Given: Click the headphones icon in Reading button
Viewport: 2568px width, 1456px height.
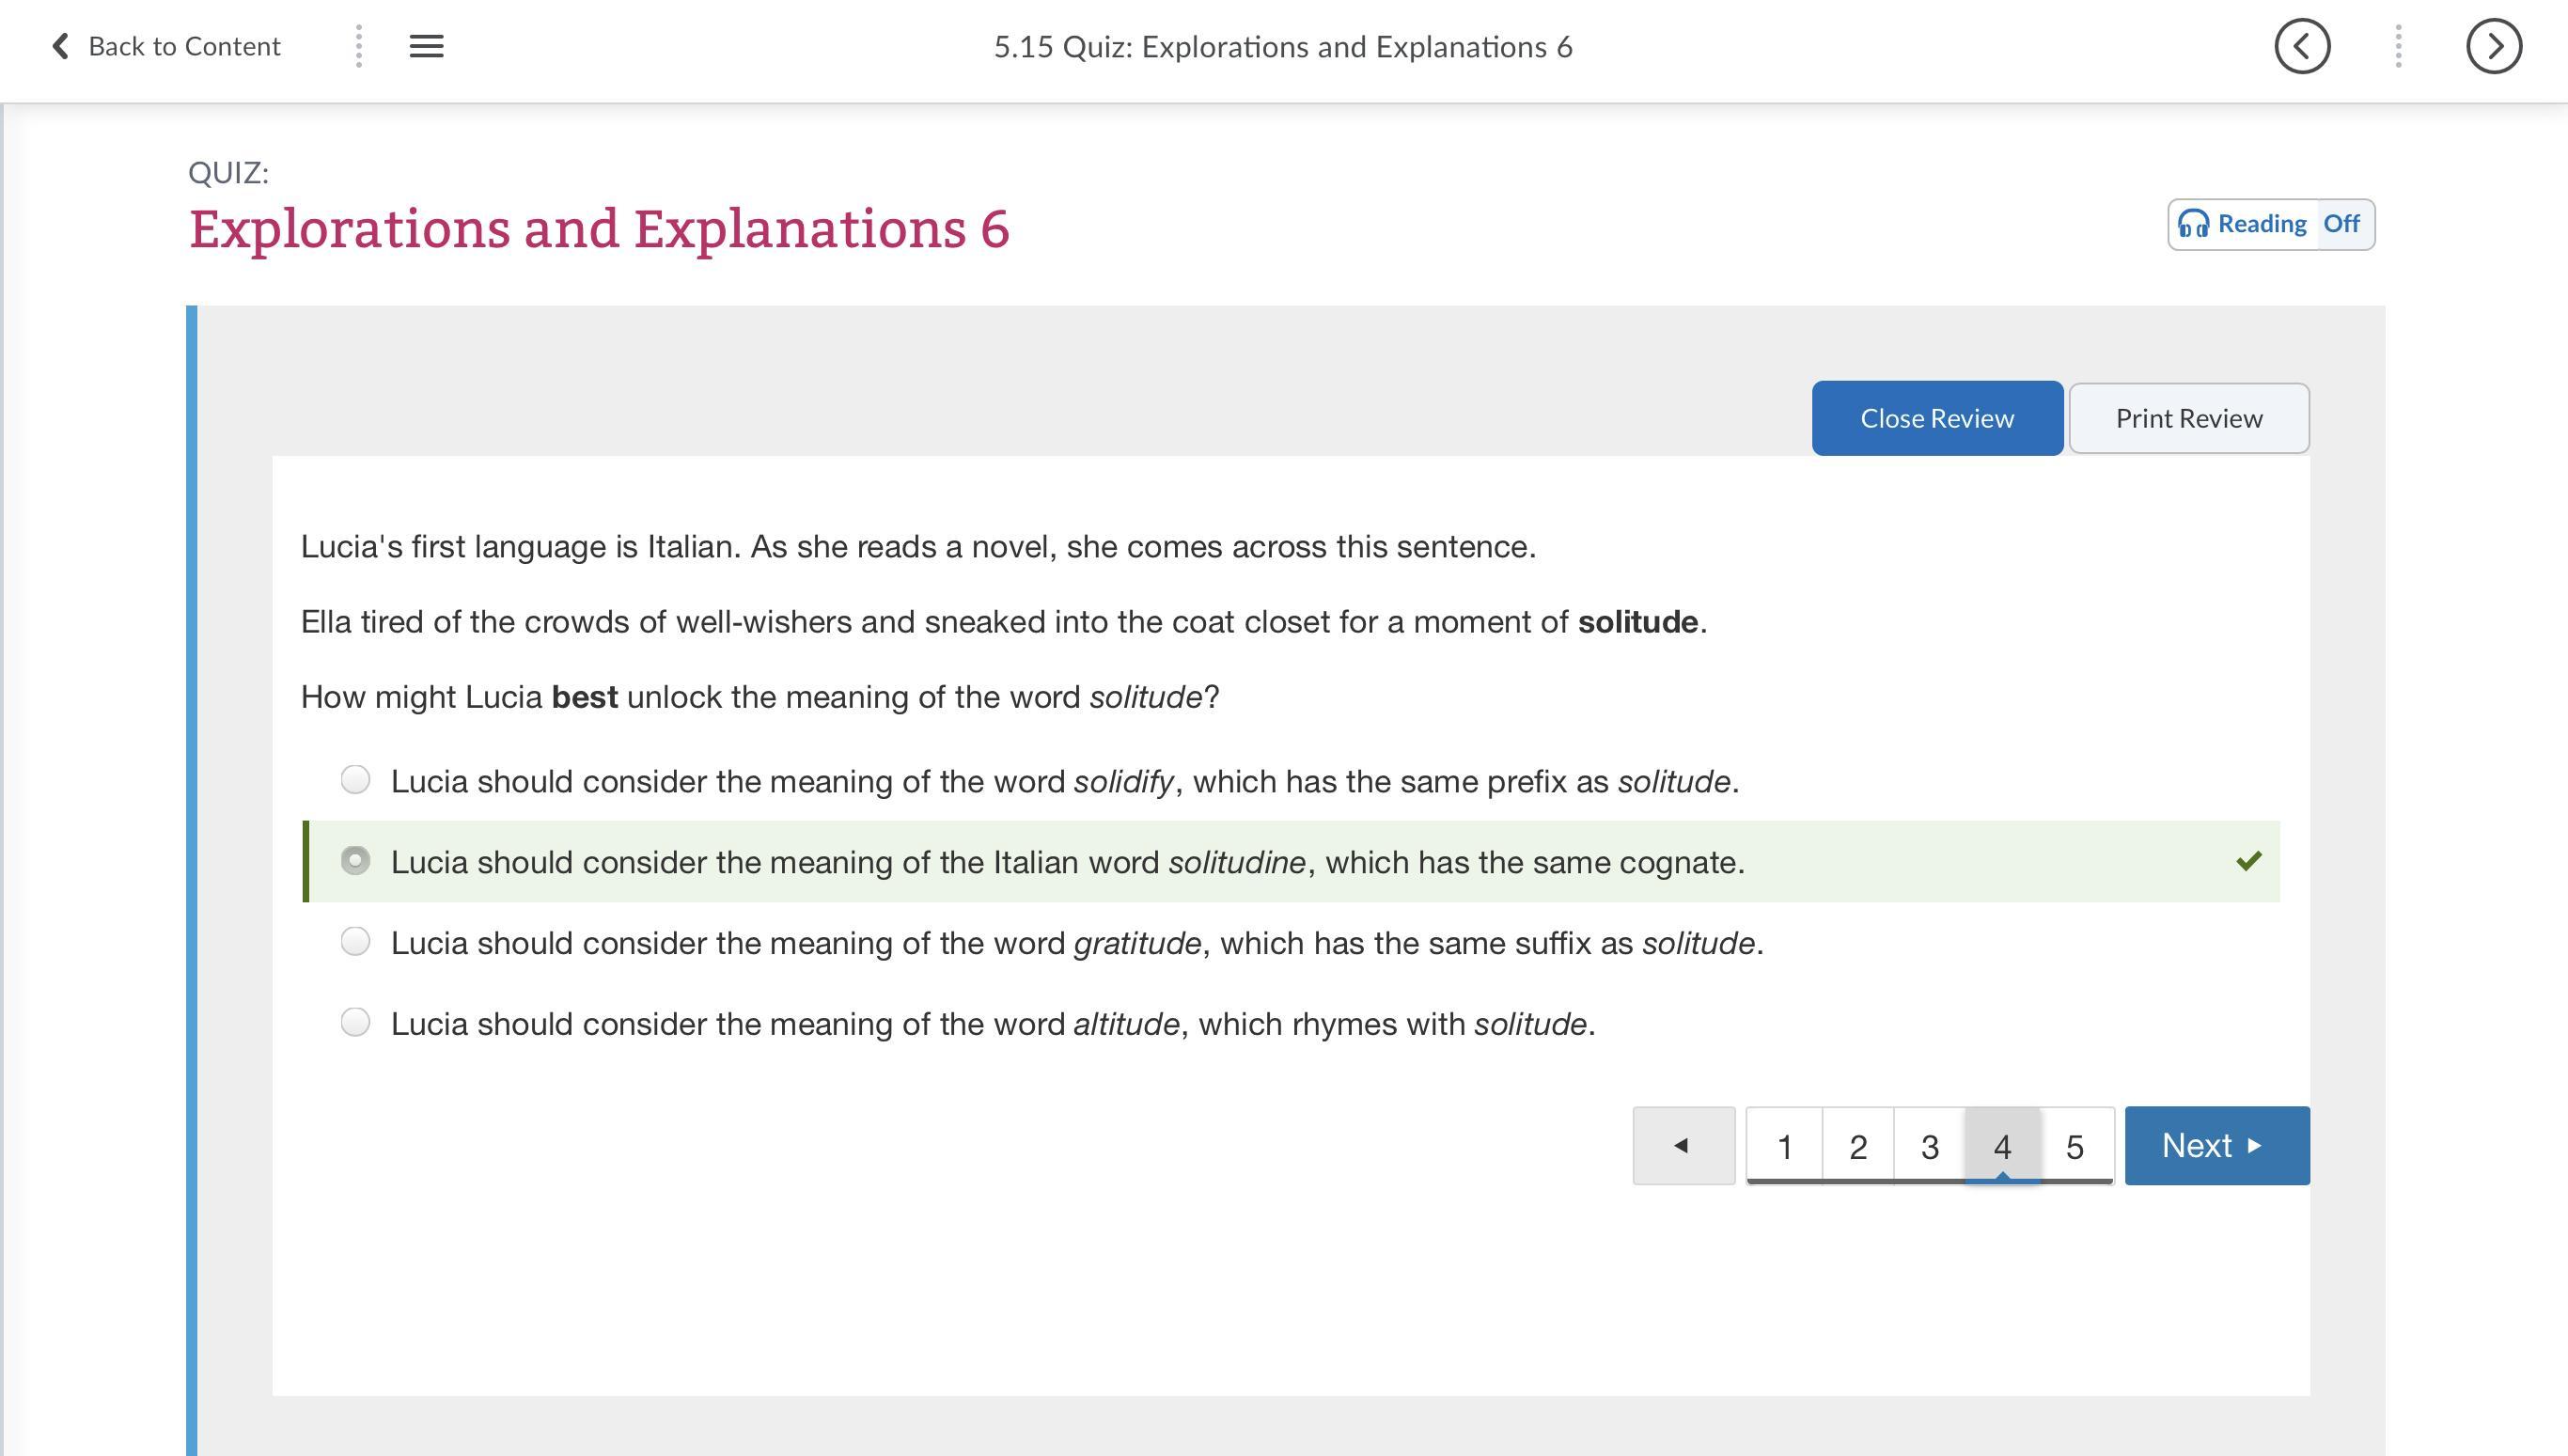Looking at the screenshot, I should [x=2193, y=224].
